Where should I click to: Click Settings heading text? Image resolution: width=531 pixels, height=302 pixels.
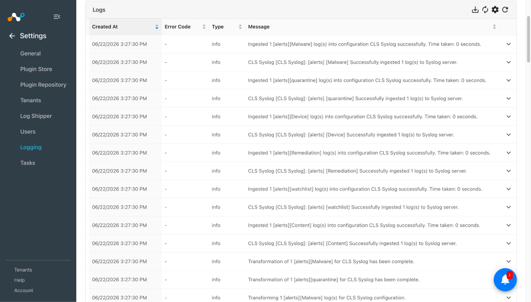coord(33,36)
